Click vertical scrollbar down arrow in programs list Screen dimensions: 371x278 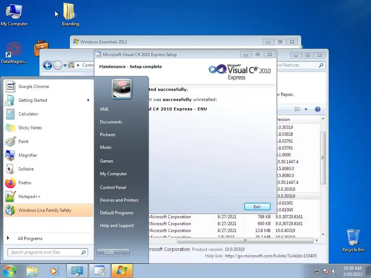pos(323,234)
